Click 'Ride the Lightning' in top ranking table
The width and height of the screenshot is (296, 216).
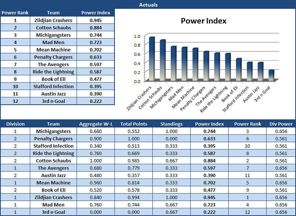[x=53, y=72]
